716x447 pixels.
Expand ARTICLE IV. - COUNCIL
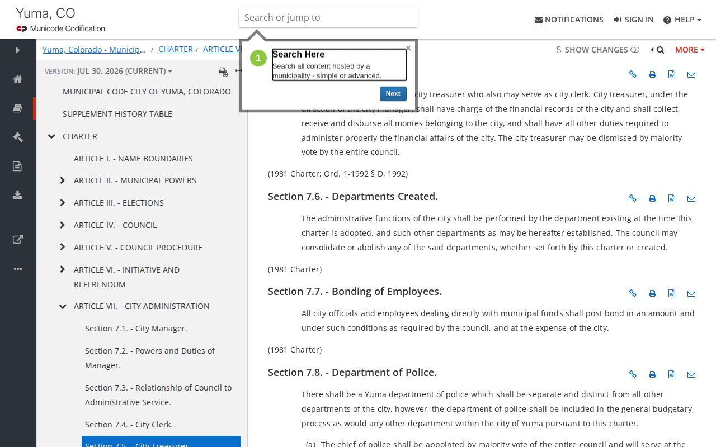click(63, 225)
